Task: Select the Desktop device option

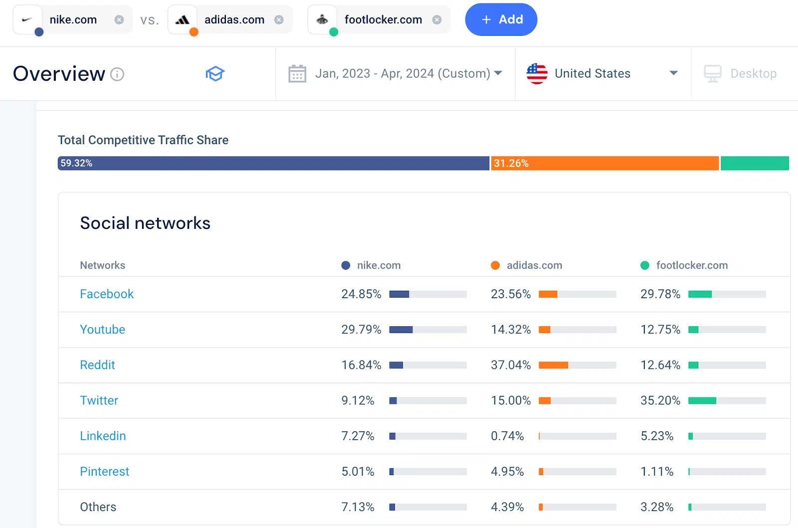Action: pos(740,74)
